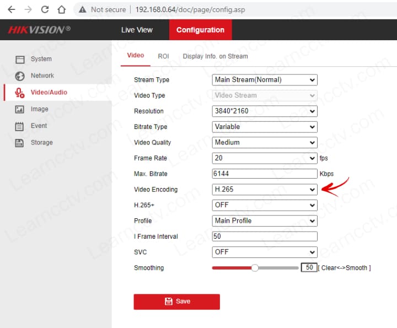Open the Live View tab

(137, 30)
